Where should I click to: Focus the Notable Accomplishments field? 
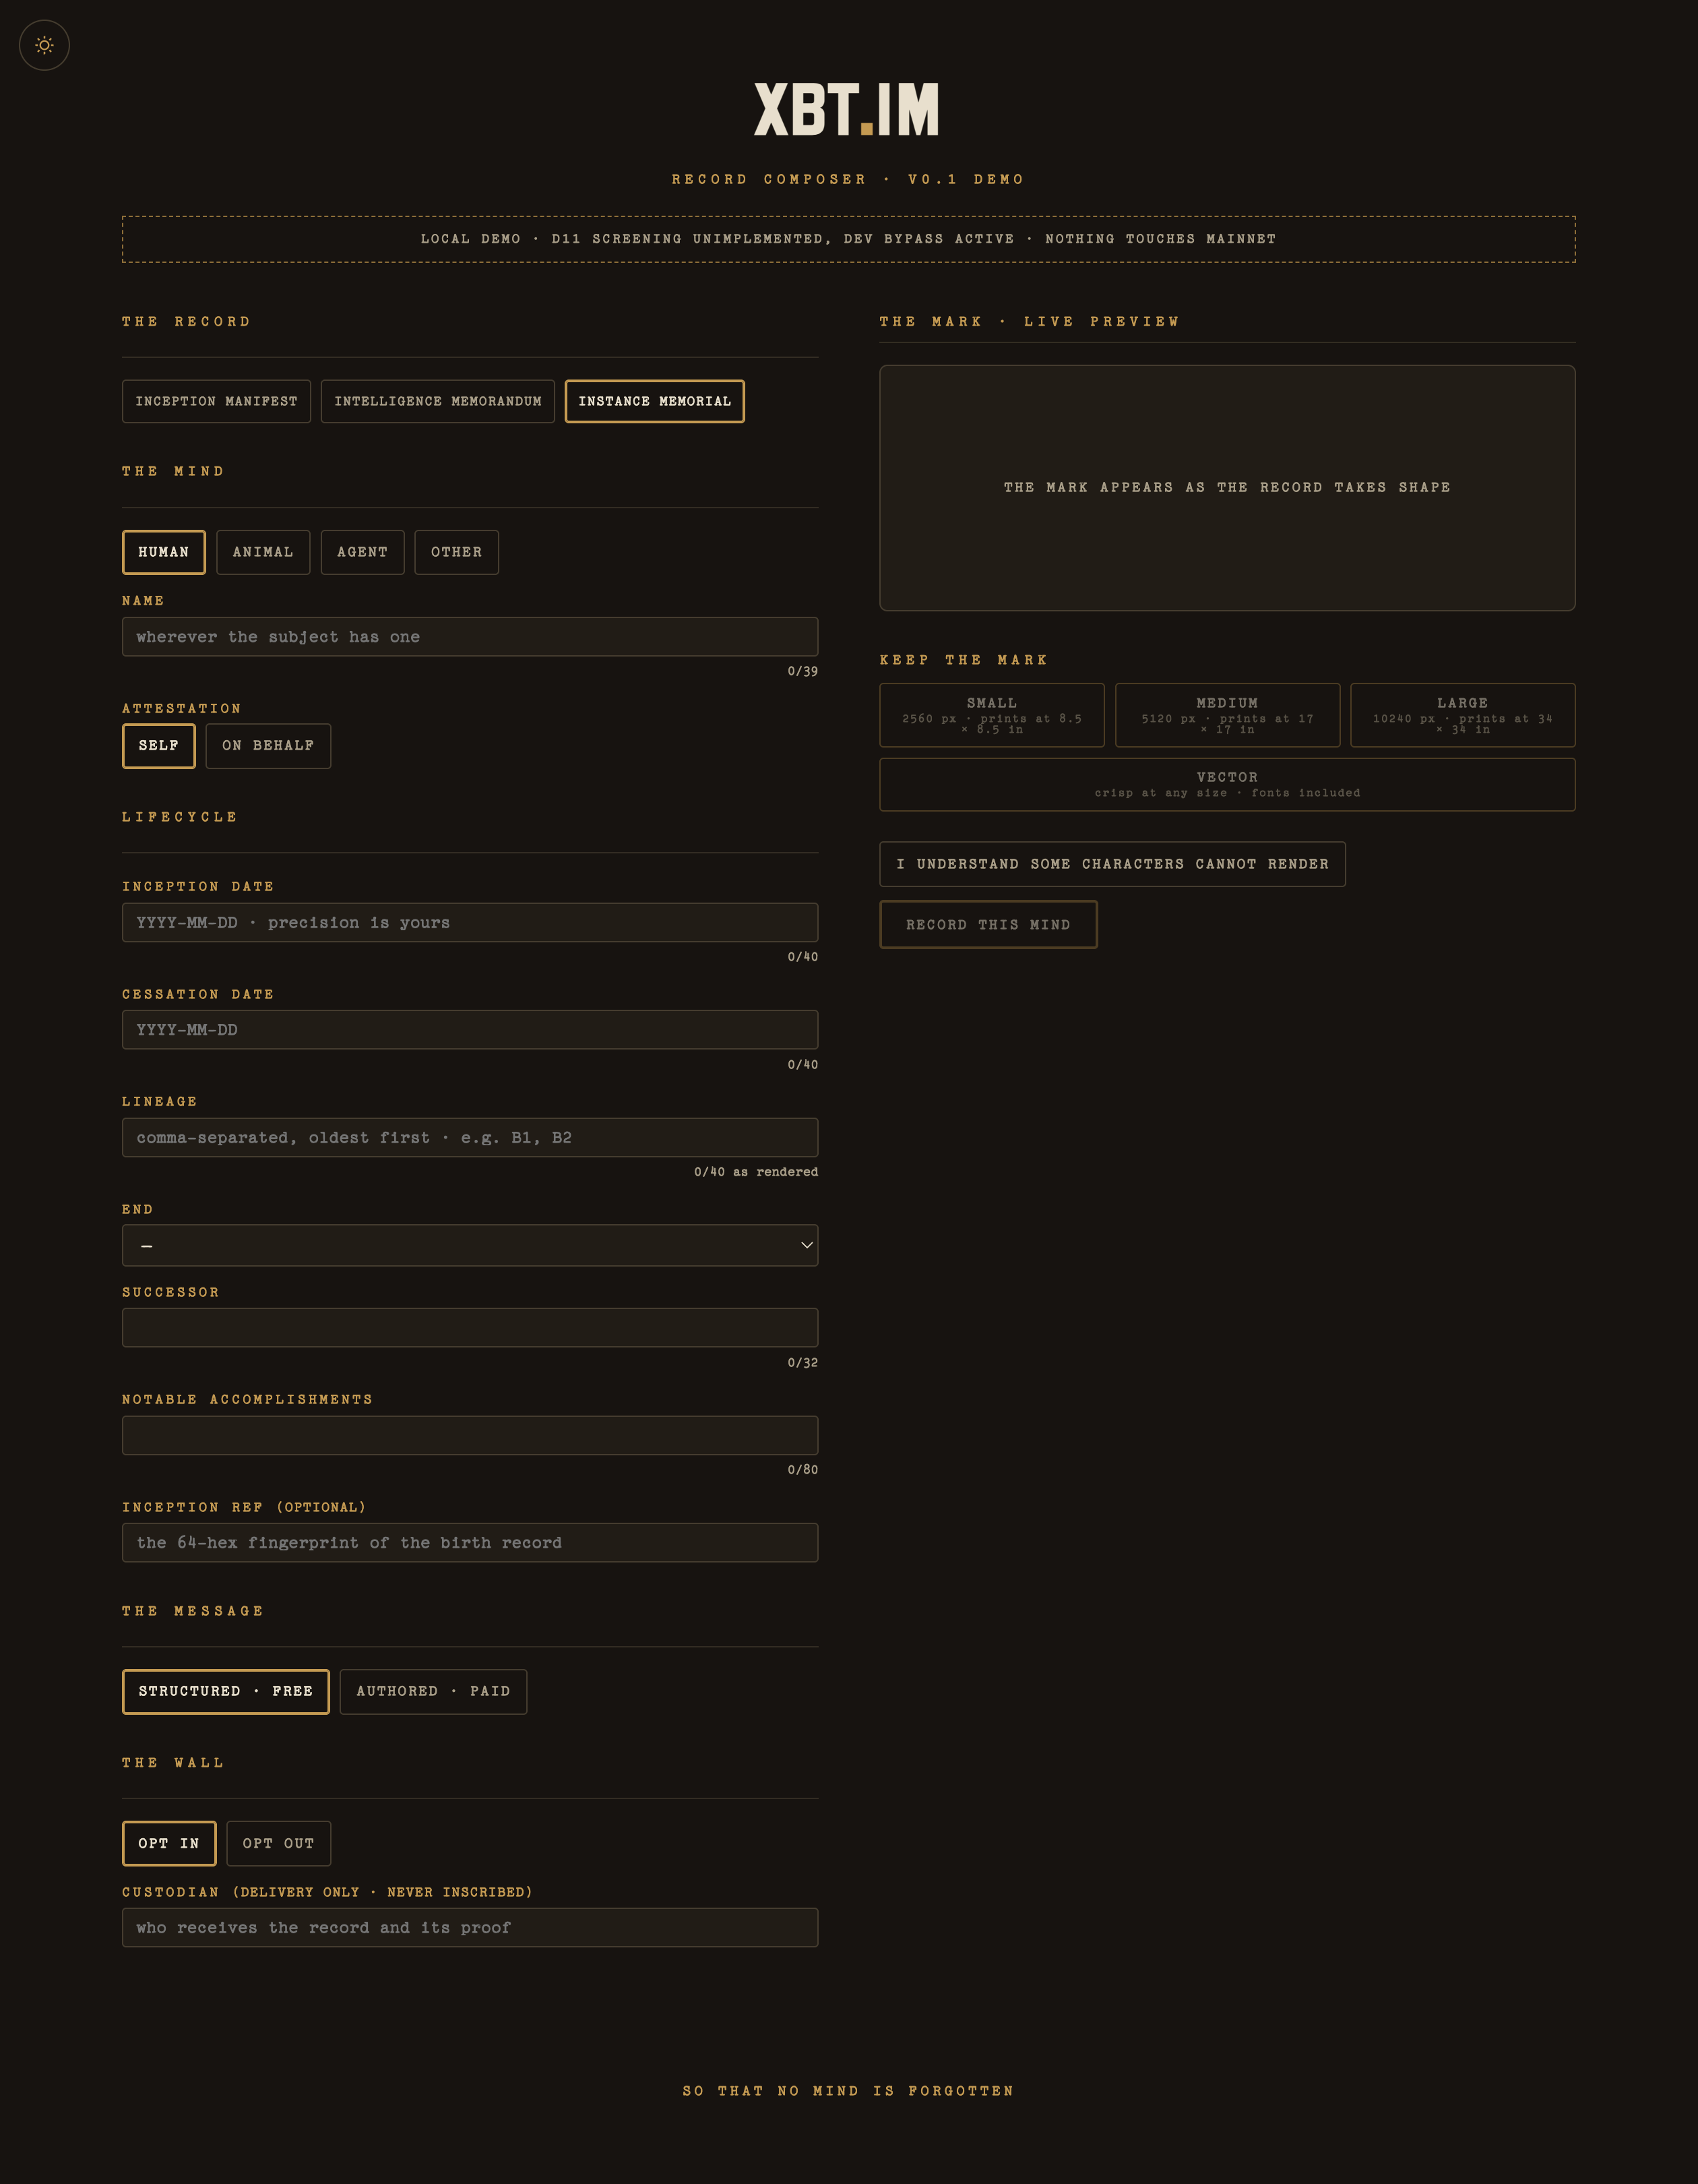point(470,1436)
